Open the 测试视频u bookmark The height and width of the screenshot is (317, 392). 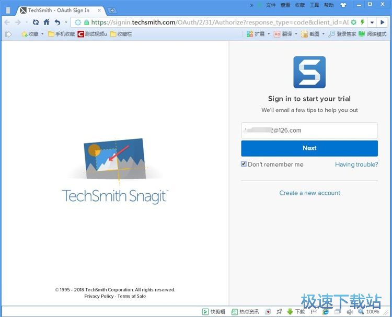point(92,34)
